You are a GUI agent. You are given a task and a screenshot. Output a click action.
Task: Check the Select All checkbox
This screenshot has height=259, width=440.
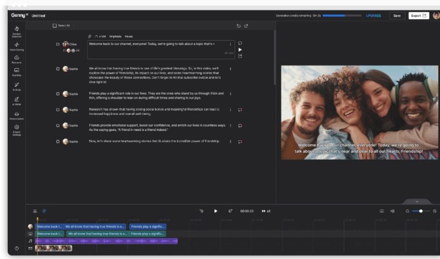54,26
